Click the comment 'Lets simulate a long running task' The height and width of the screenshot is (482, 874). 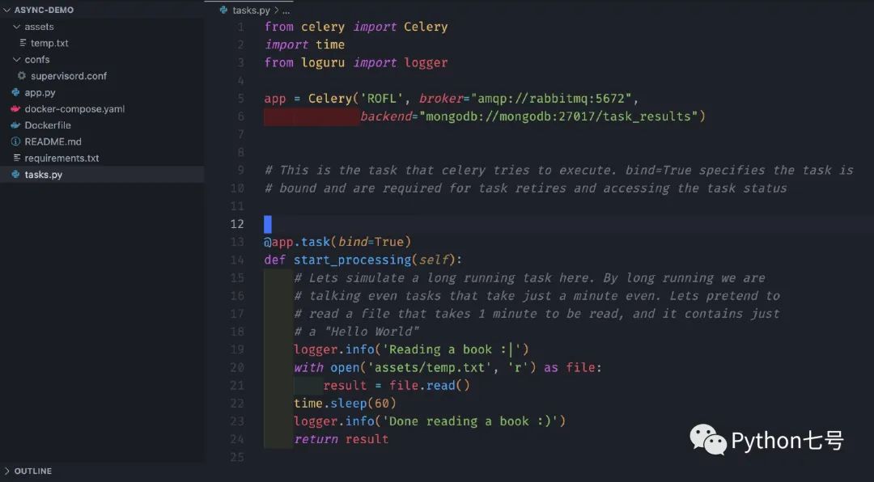coord(529,278)
